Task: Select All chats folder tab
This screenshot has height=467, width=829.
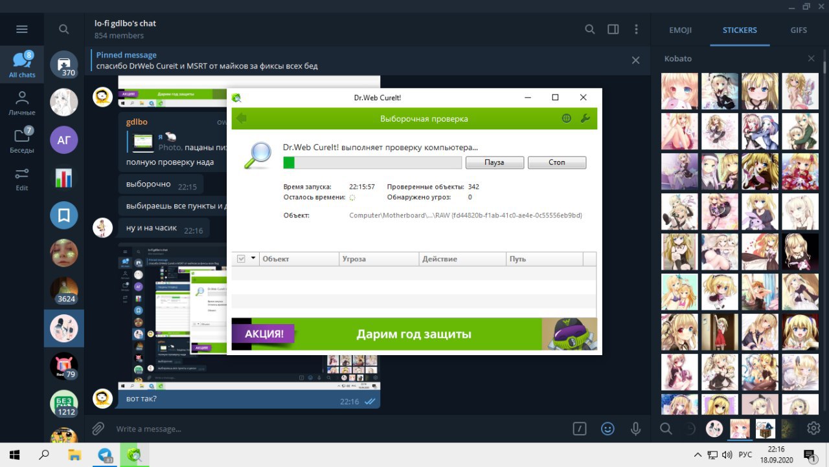Action: click(22, 64)
